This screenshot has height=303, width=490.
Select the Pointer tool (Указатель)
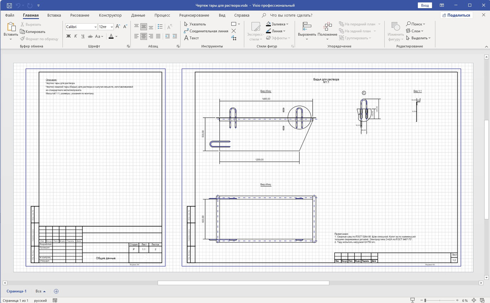pyautogui.click(x=195, y=24)
